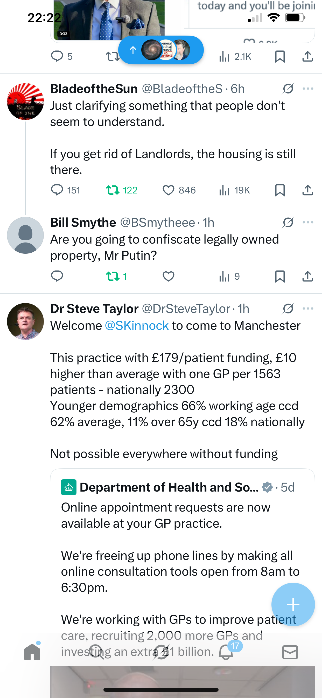Like Bill Smythe's reply
Screen dimensions: 322x698
(168, 276)
